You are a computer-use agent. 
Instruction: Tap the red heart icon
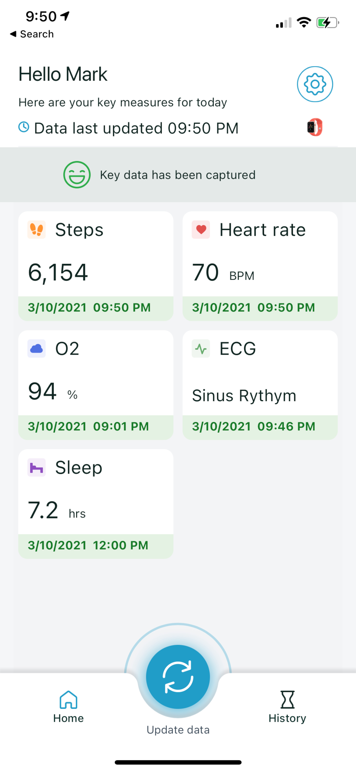pyautogui.click(x=201, y=230)
